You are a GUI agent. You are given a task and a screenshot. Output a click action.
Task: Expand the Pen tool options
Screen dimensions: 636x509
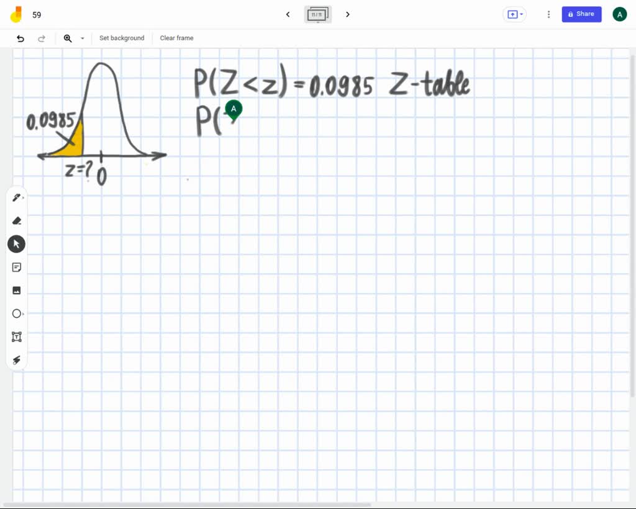(22, 197)
